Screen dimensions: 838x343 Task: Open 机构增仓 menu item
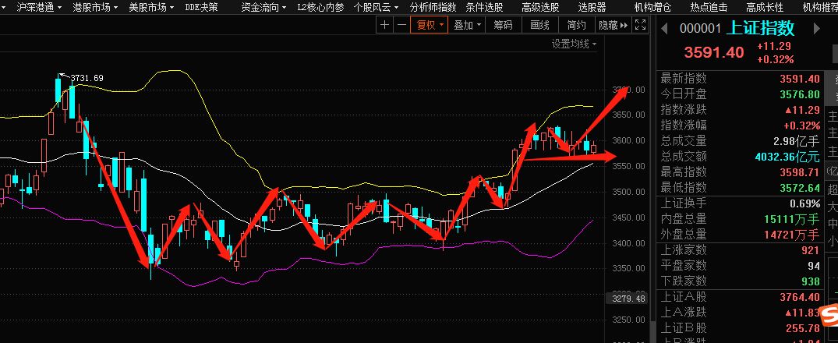point(652,7)
